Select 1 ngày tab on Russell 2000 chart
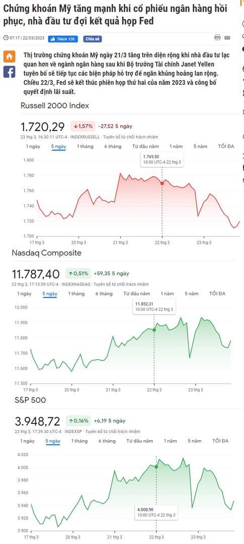Screen dimensions: 244x544 click(33, 146)
